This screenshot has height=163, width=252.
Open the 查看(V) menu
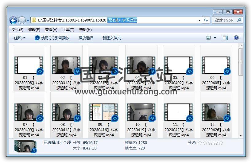click(51, 30)
